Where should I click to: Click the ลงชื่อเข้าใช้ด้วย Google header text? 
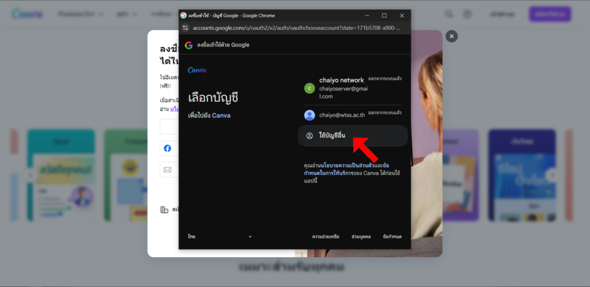(x=223, y=45)
